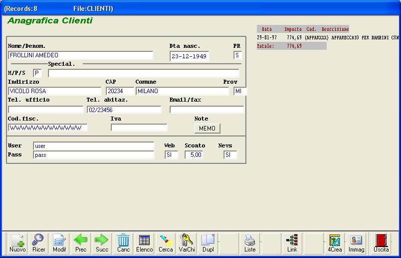Go to next record with Succ arrow
This screenshot has width=401, height=258.
[x=102, y=244]
